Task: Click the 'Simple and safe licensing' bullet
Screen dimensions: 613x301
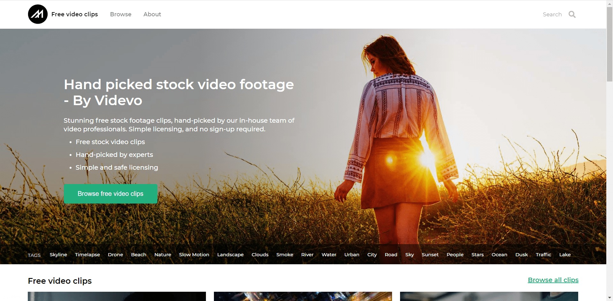Action: pyautogui.click(x=117, y=167)
